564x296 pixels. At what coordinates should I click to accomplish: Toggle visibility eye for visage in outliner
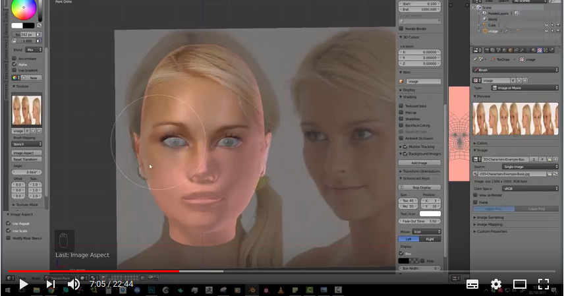click(546, 31)
